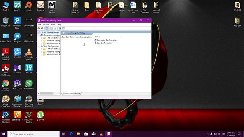Open This PC desktop icon
244x137 pixels.
click(6, 6)
